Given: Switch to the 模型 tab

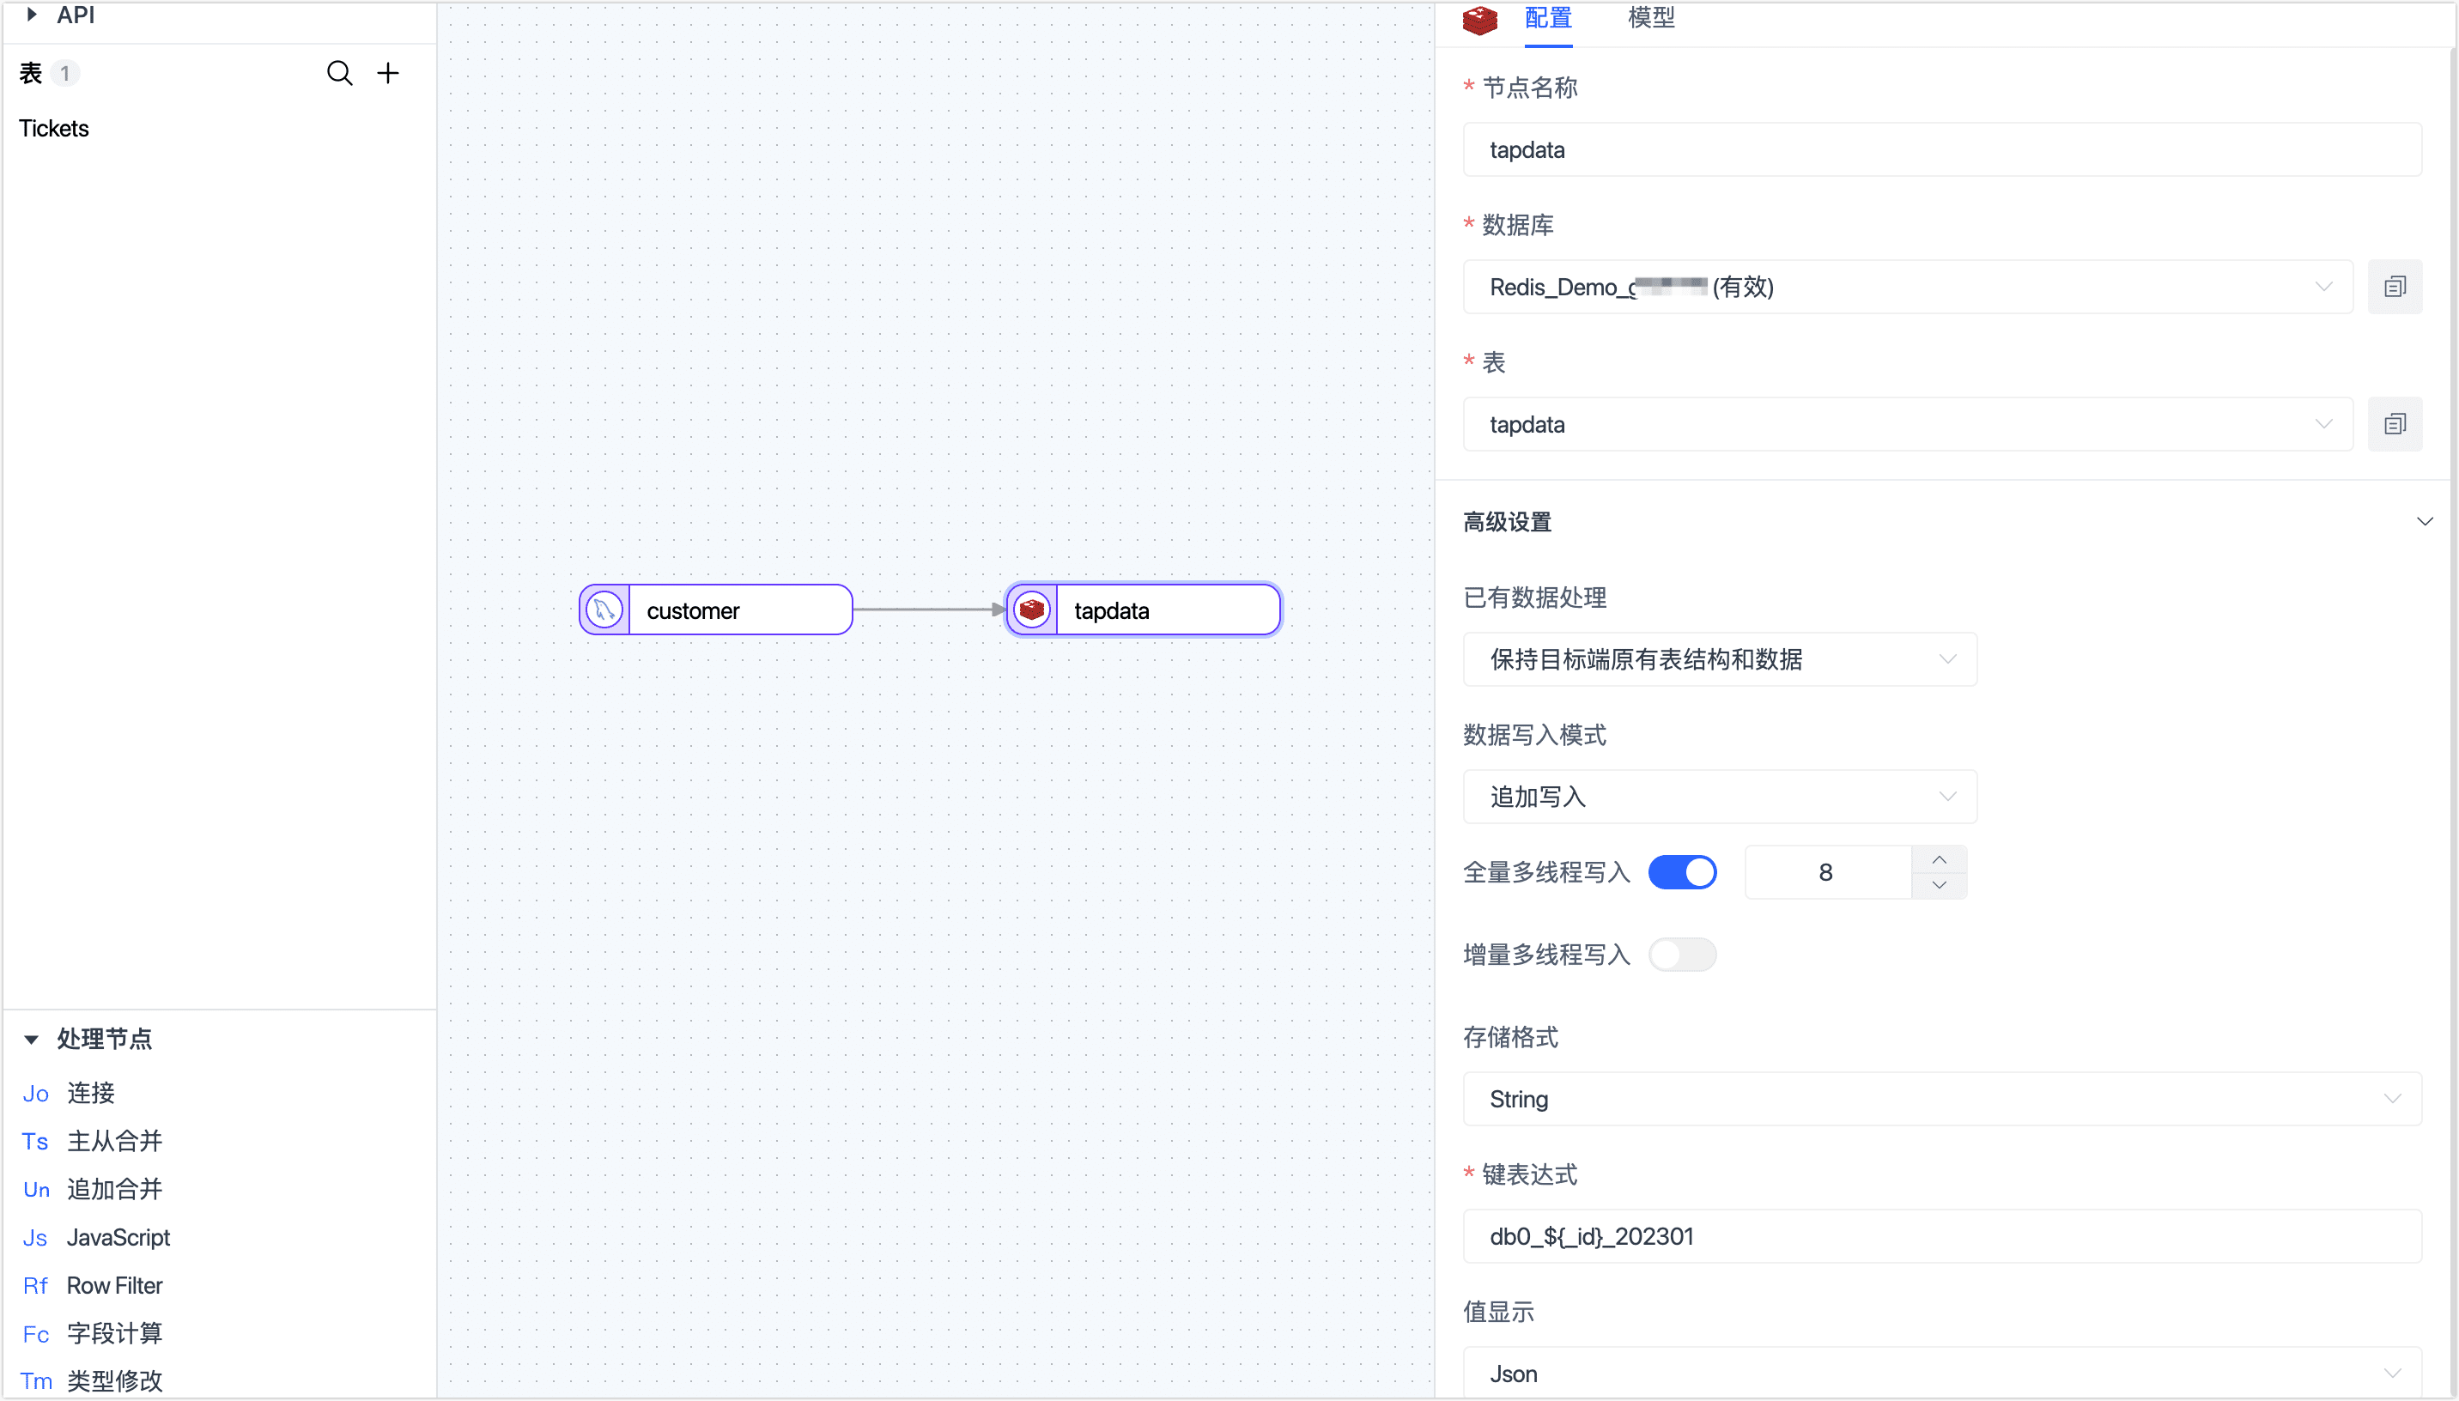Looking at the screenshot, I should (1650, 18).
